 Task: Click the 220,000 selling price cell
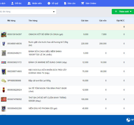[x=85, y=44]
